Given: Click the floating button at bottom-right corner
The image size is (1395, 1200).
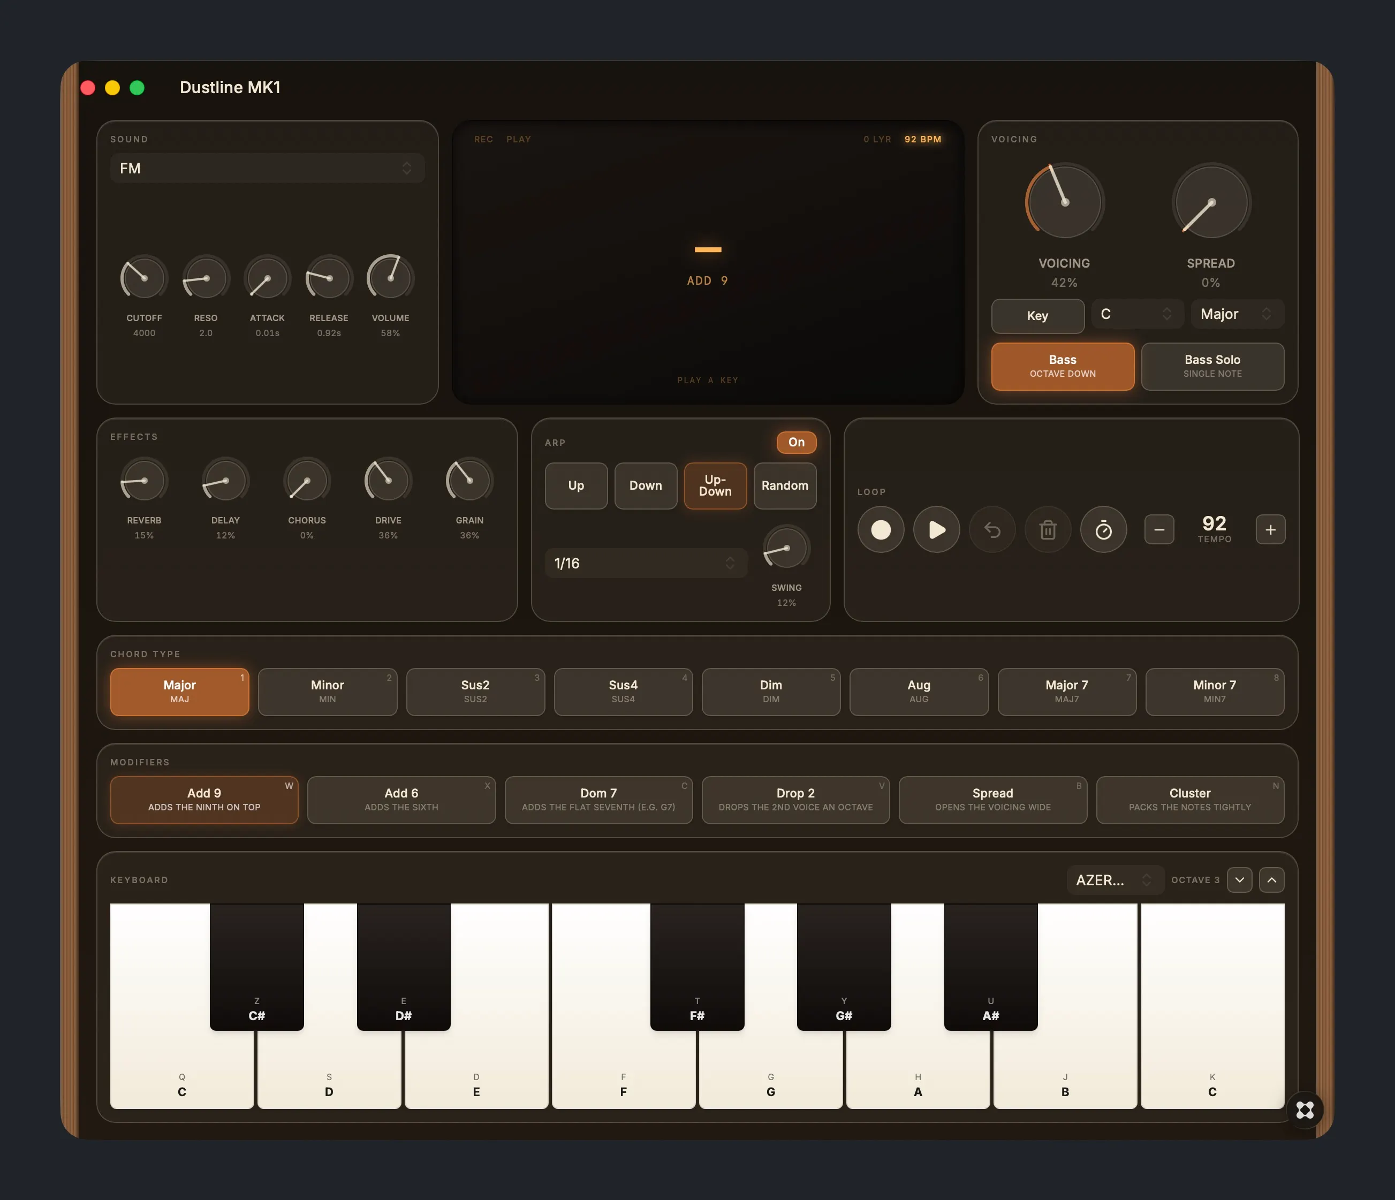Looking at the screenshot, I should pos(1305,1110).
